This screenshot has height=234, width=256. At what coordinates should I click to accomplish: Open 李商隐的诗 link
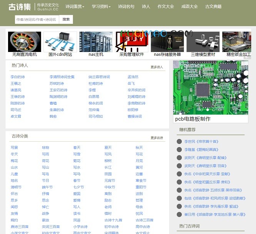(136, 103)
